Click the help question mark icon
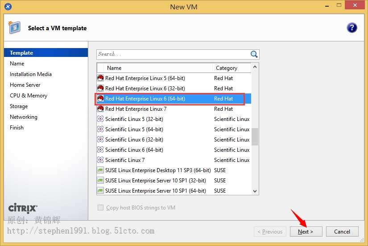368x246 pixels. 351,28
